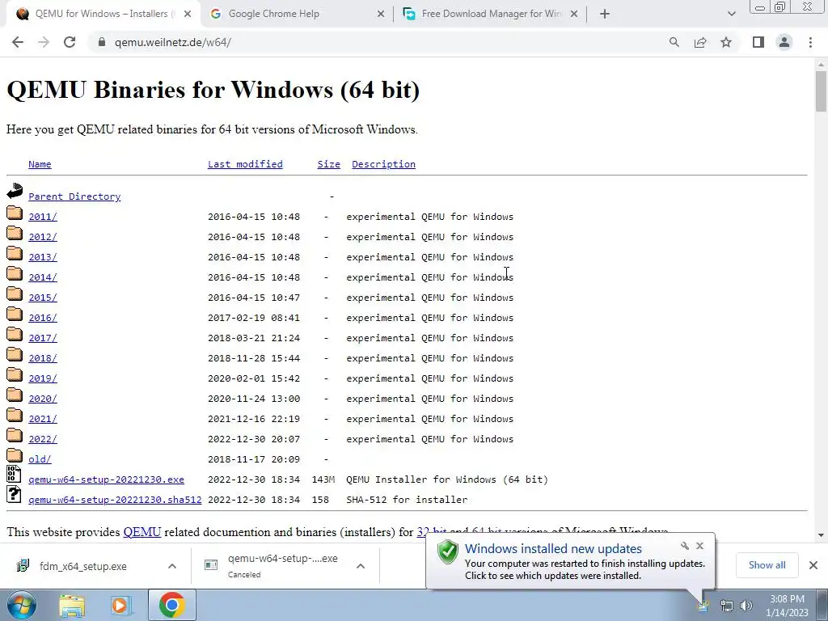Close the downloads bar
This screenshot has height=621, width=828.
[813, 565]
